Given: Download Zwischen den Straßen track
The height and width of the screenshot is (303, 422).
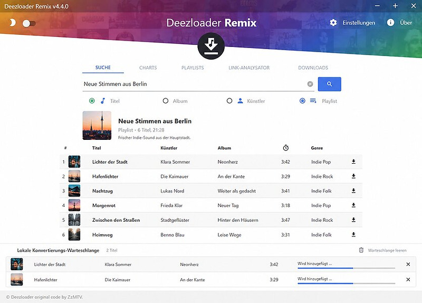Looking at the screenshot, I should [x=353, y=220].
